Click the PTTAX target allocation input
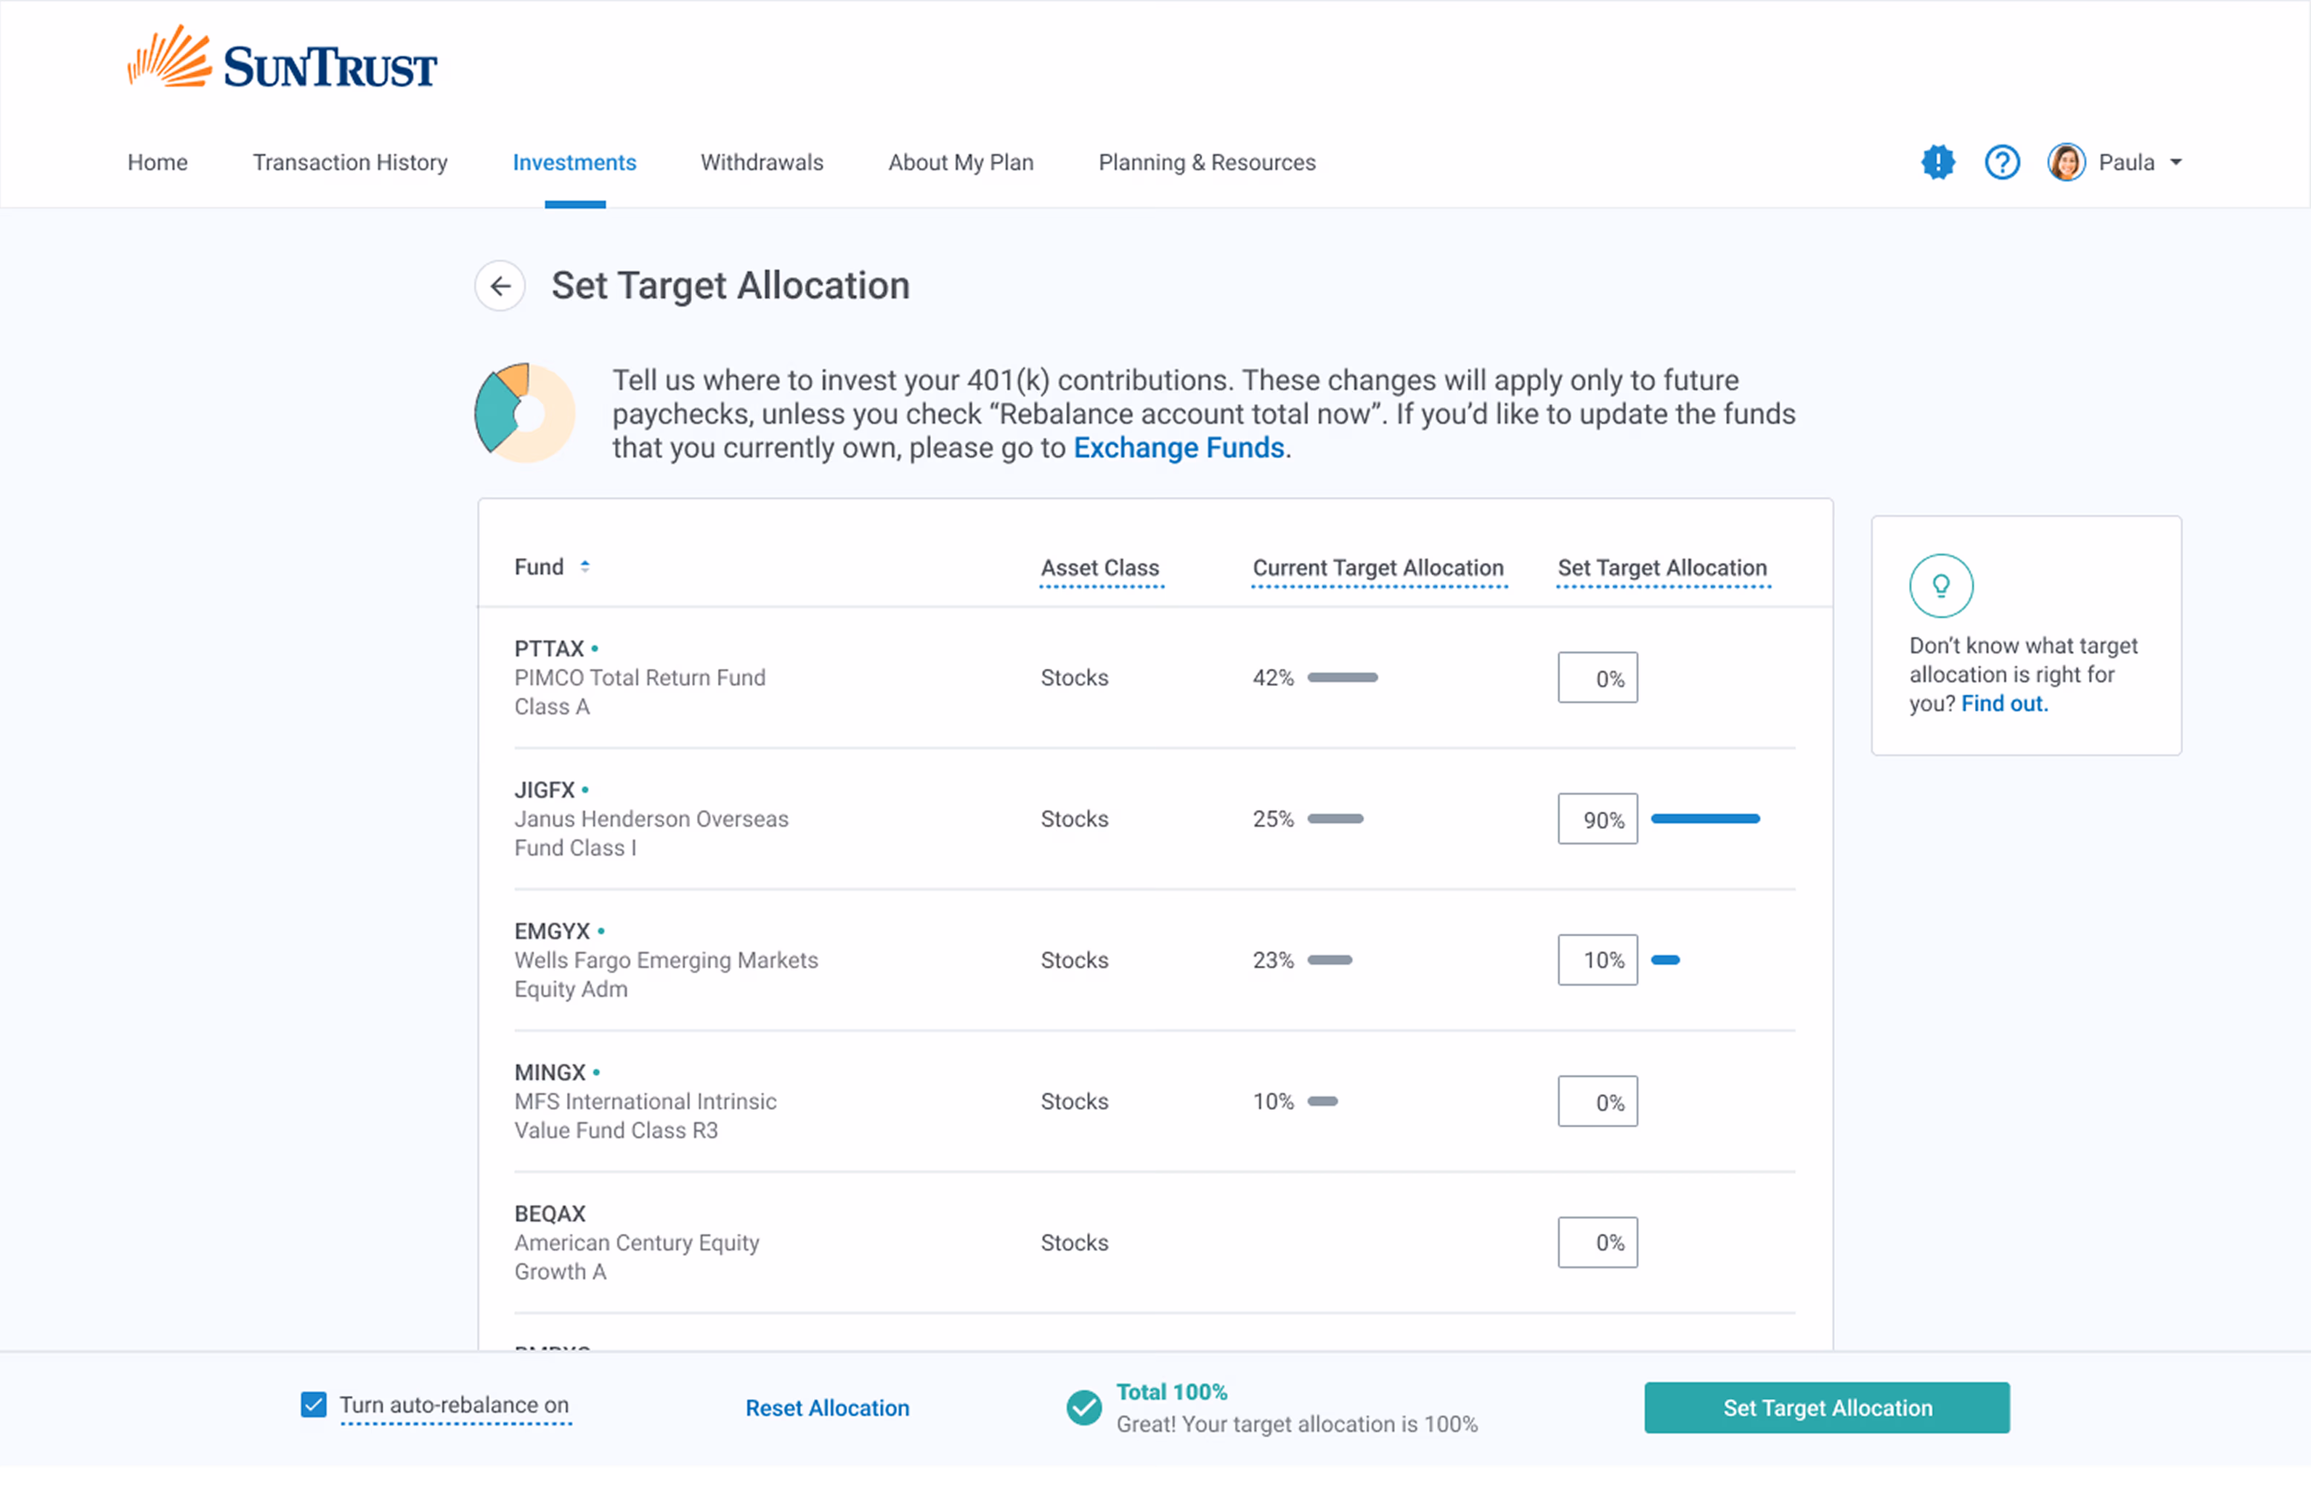 tap(1597, 678)
